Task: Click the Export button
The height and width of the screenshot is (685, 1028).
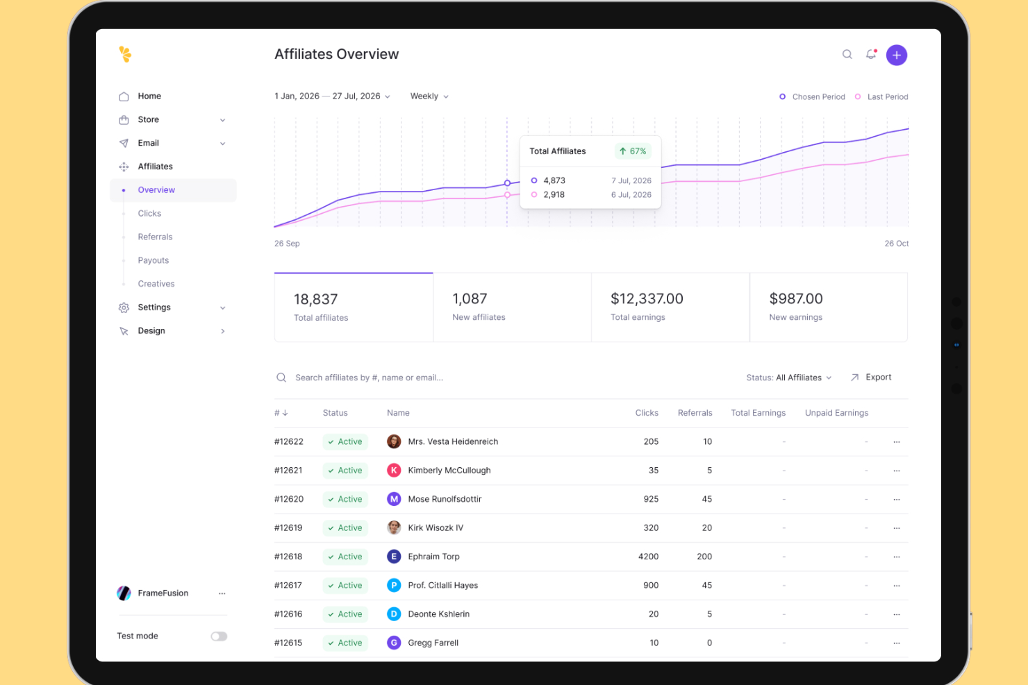Action: point(871,378)
